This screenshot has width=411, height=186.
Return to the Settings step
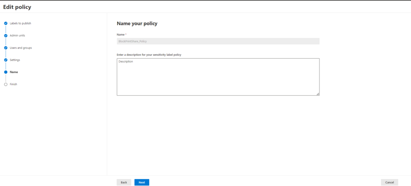(15, 60)
